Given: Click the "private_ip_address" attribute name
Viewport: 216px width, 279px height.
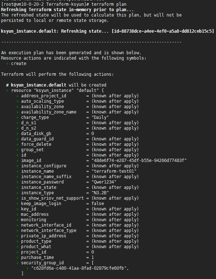Looking at the screenshot, I should pyautogui.click(x=43, y=236).
